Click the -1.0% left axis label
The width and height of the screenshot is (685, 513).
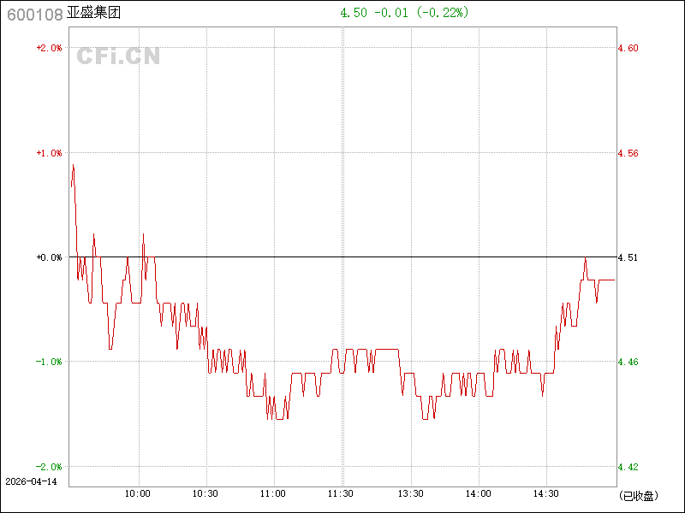[49, 362]
